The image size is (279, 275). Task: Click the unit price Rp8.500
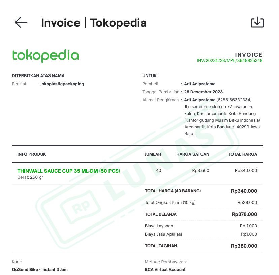tap(200, 170)
